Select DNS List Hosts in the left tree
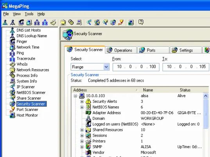This screenshot has width=210, height=157. [29, 30]
